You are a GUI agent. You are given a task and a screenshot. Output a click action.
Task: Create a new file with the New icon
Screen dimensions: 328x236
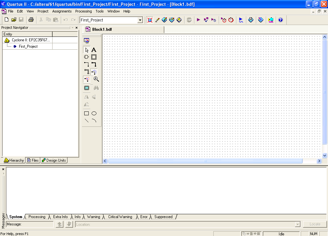(6, 20)
